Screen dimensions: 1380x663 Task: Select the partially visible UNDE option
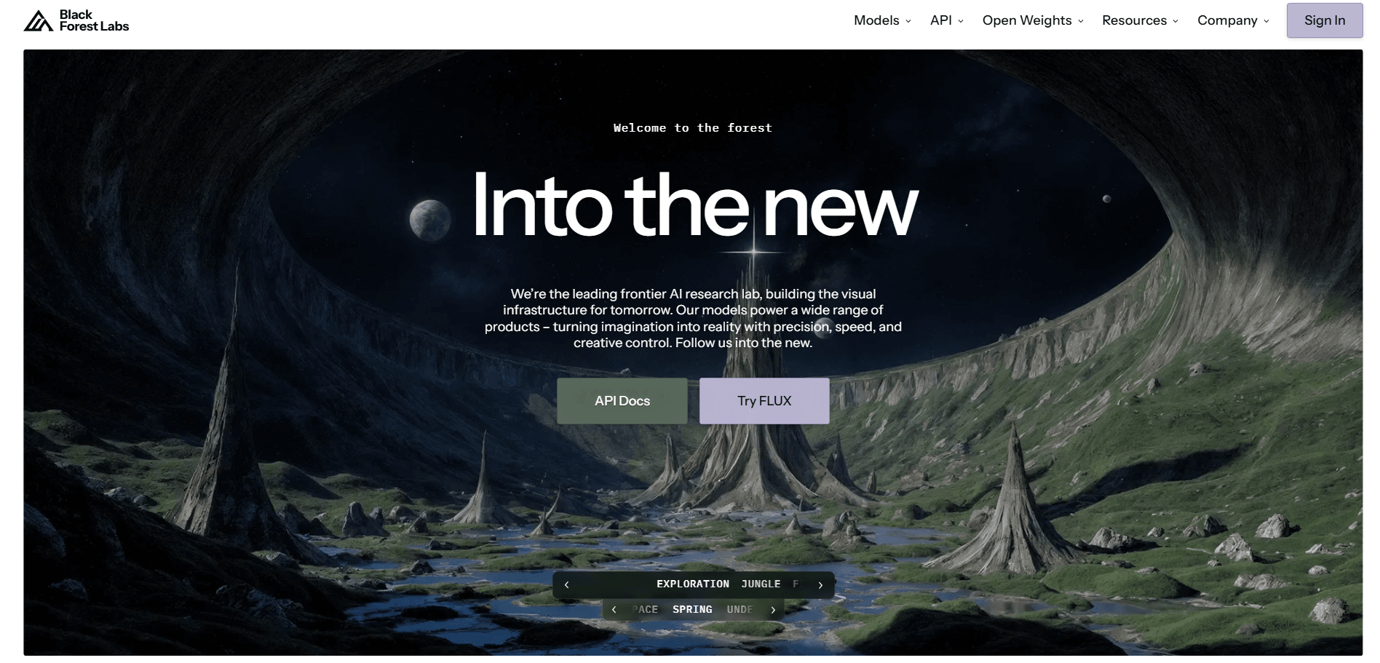(x=739, y=610)
